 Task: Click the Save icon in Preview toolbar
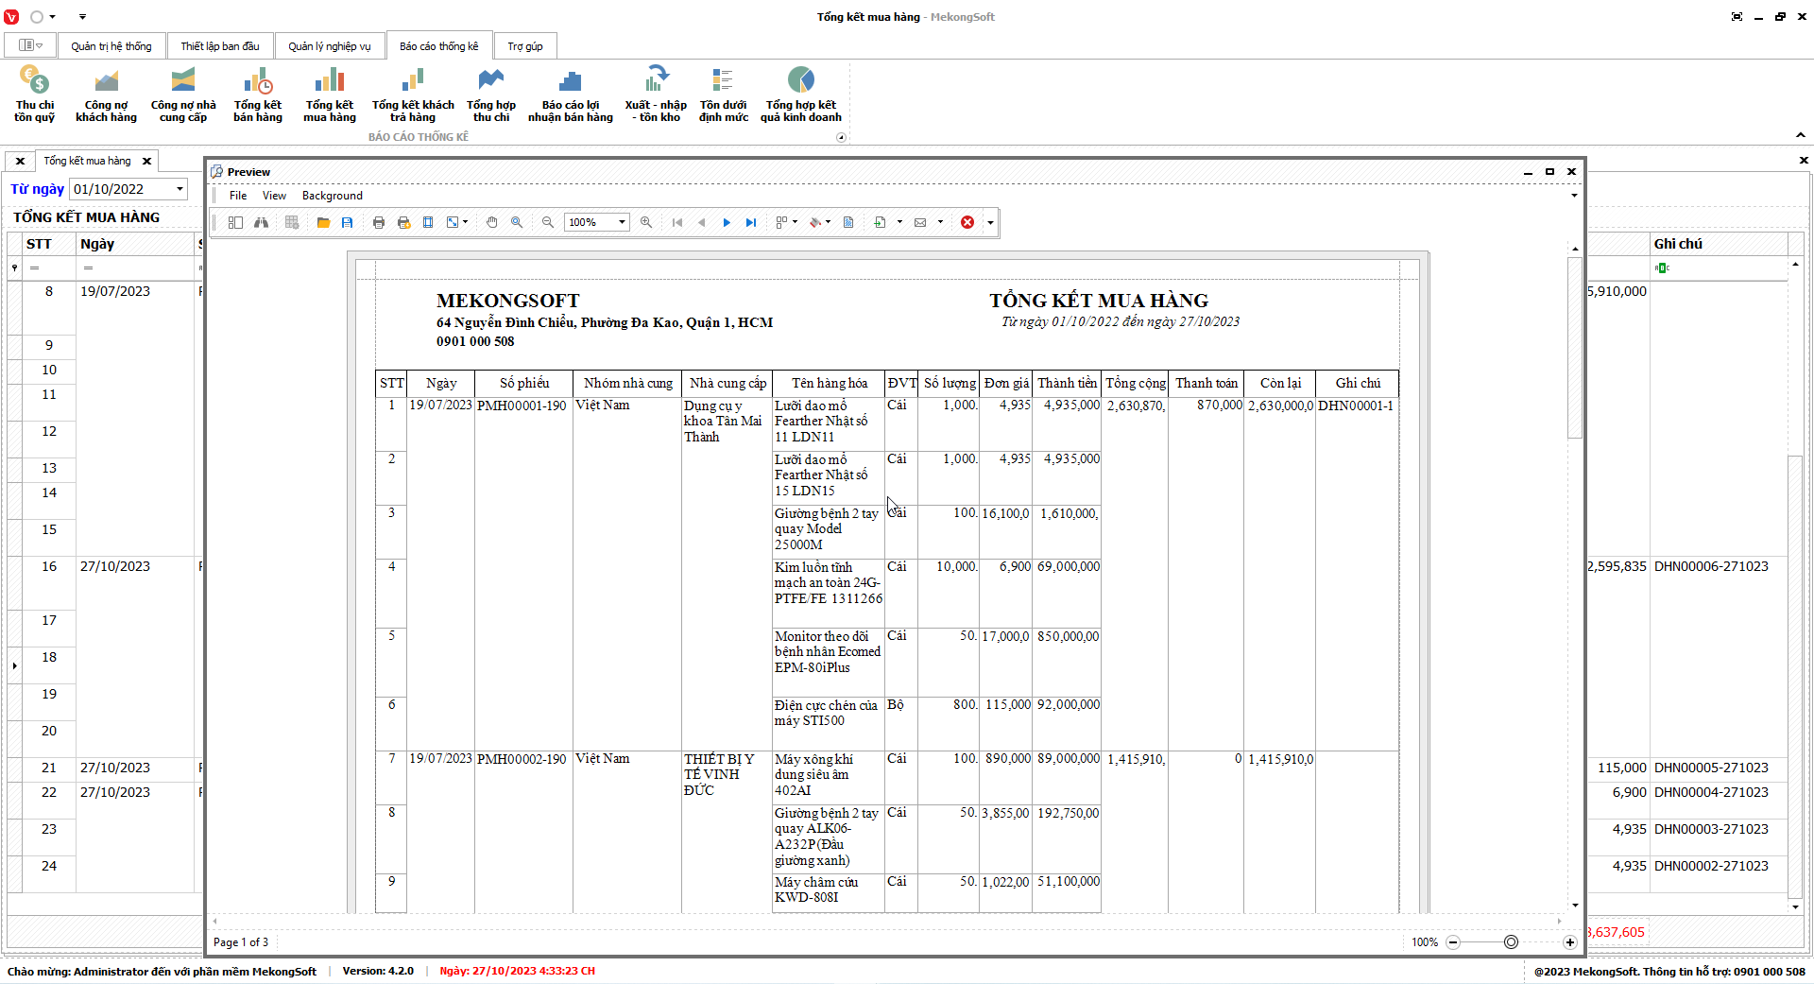348,222
